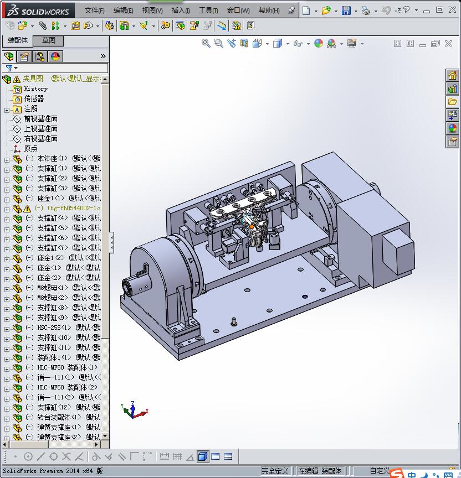Open the Display Style dropdown arrow

click(288, 44)
